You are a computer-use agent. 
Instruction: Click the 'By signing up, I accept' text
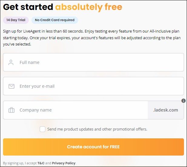(x=20, y=163)
